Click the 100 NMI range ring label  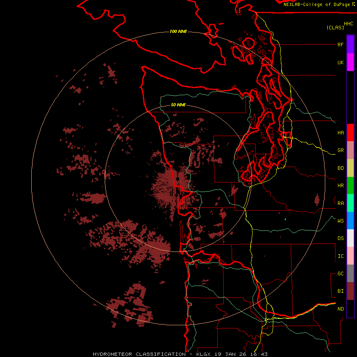pos(178,31)
